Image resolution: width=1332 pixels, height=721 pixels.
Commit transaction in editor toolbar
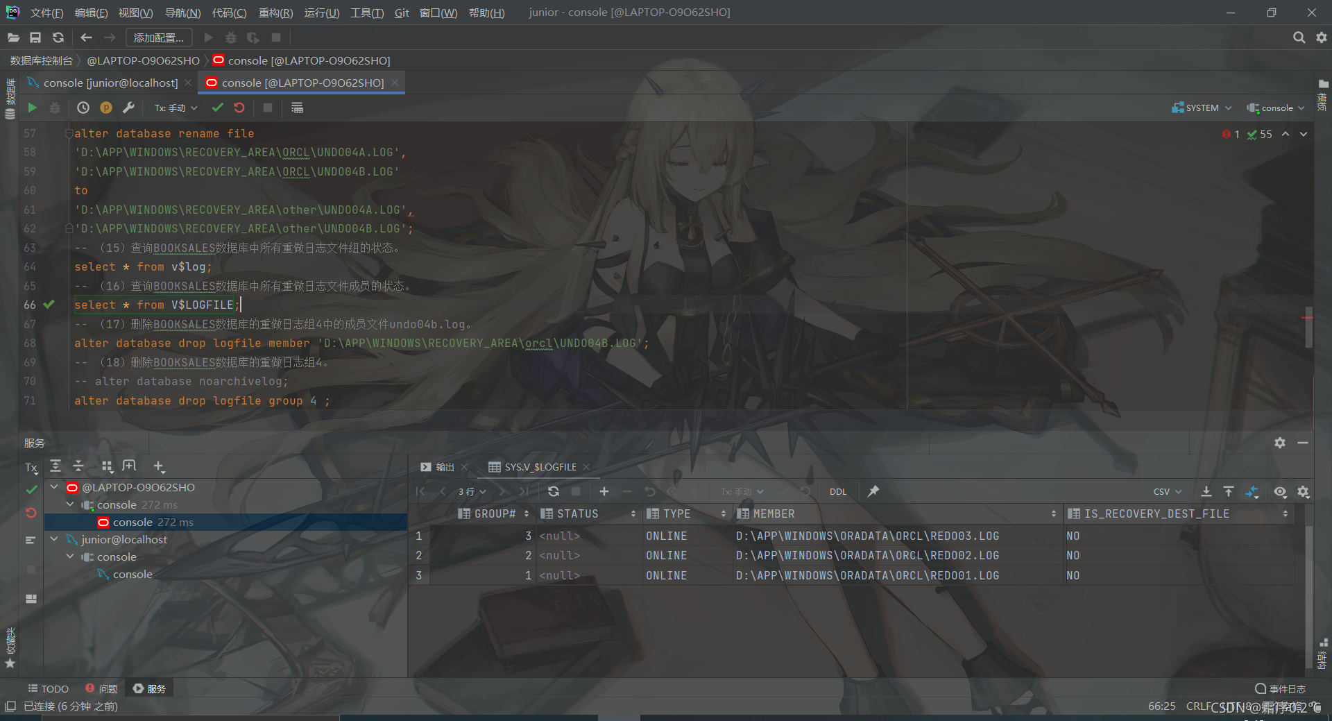(218, 108)
